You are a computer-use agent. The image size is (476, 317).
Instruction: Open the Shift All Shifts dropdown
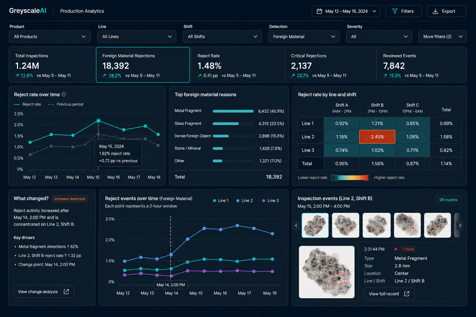click(x=223, y=37)
